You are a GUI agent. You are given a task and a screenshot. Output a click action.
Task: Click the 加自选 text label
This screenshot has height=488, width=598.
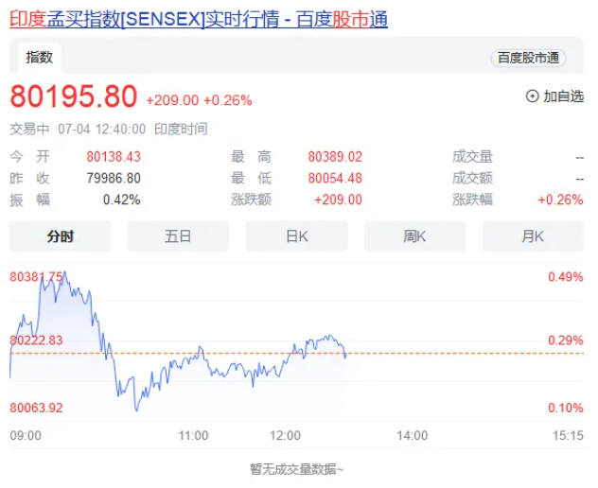[563, 96]
